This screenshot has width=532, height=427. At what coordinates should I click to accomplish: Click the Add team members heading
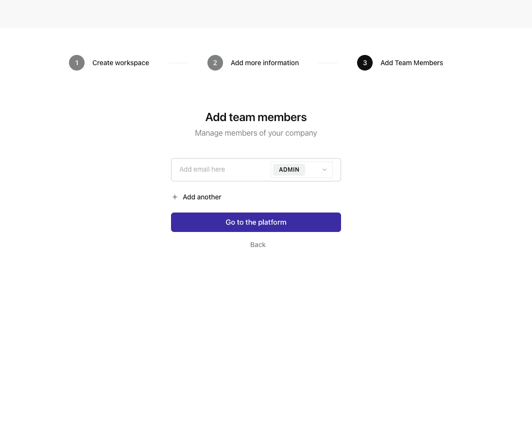(x=256, y=117)
